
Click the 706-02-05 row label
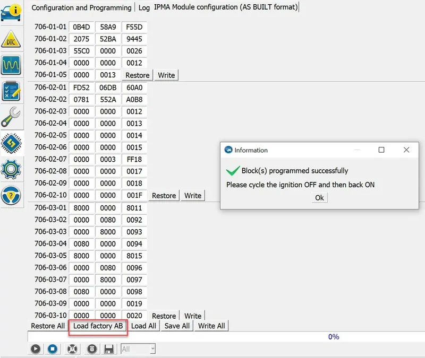point(50,135)
